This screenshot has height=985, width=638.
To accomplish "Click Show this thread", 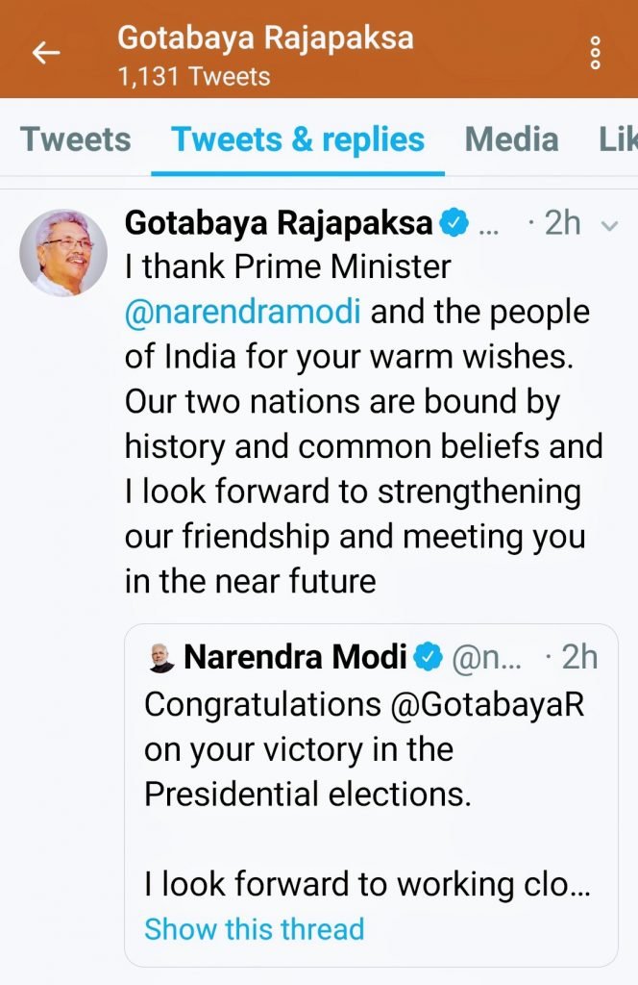I will point(253,929).
